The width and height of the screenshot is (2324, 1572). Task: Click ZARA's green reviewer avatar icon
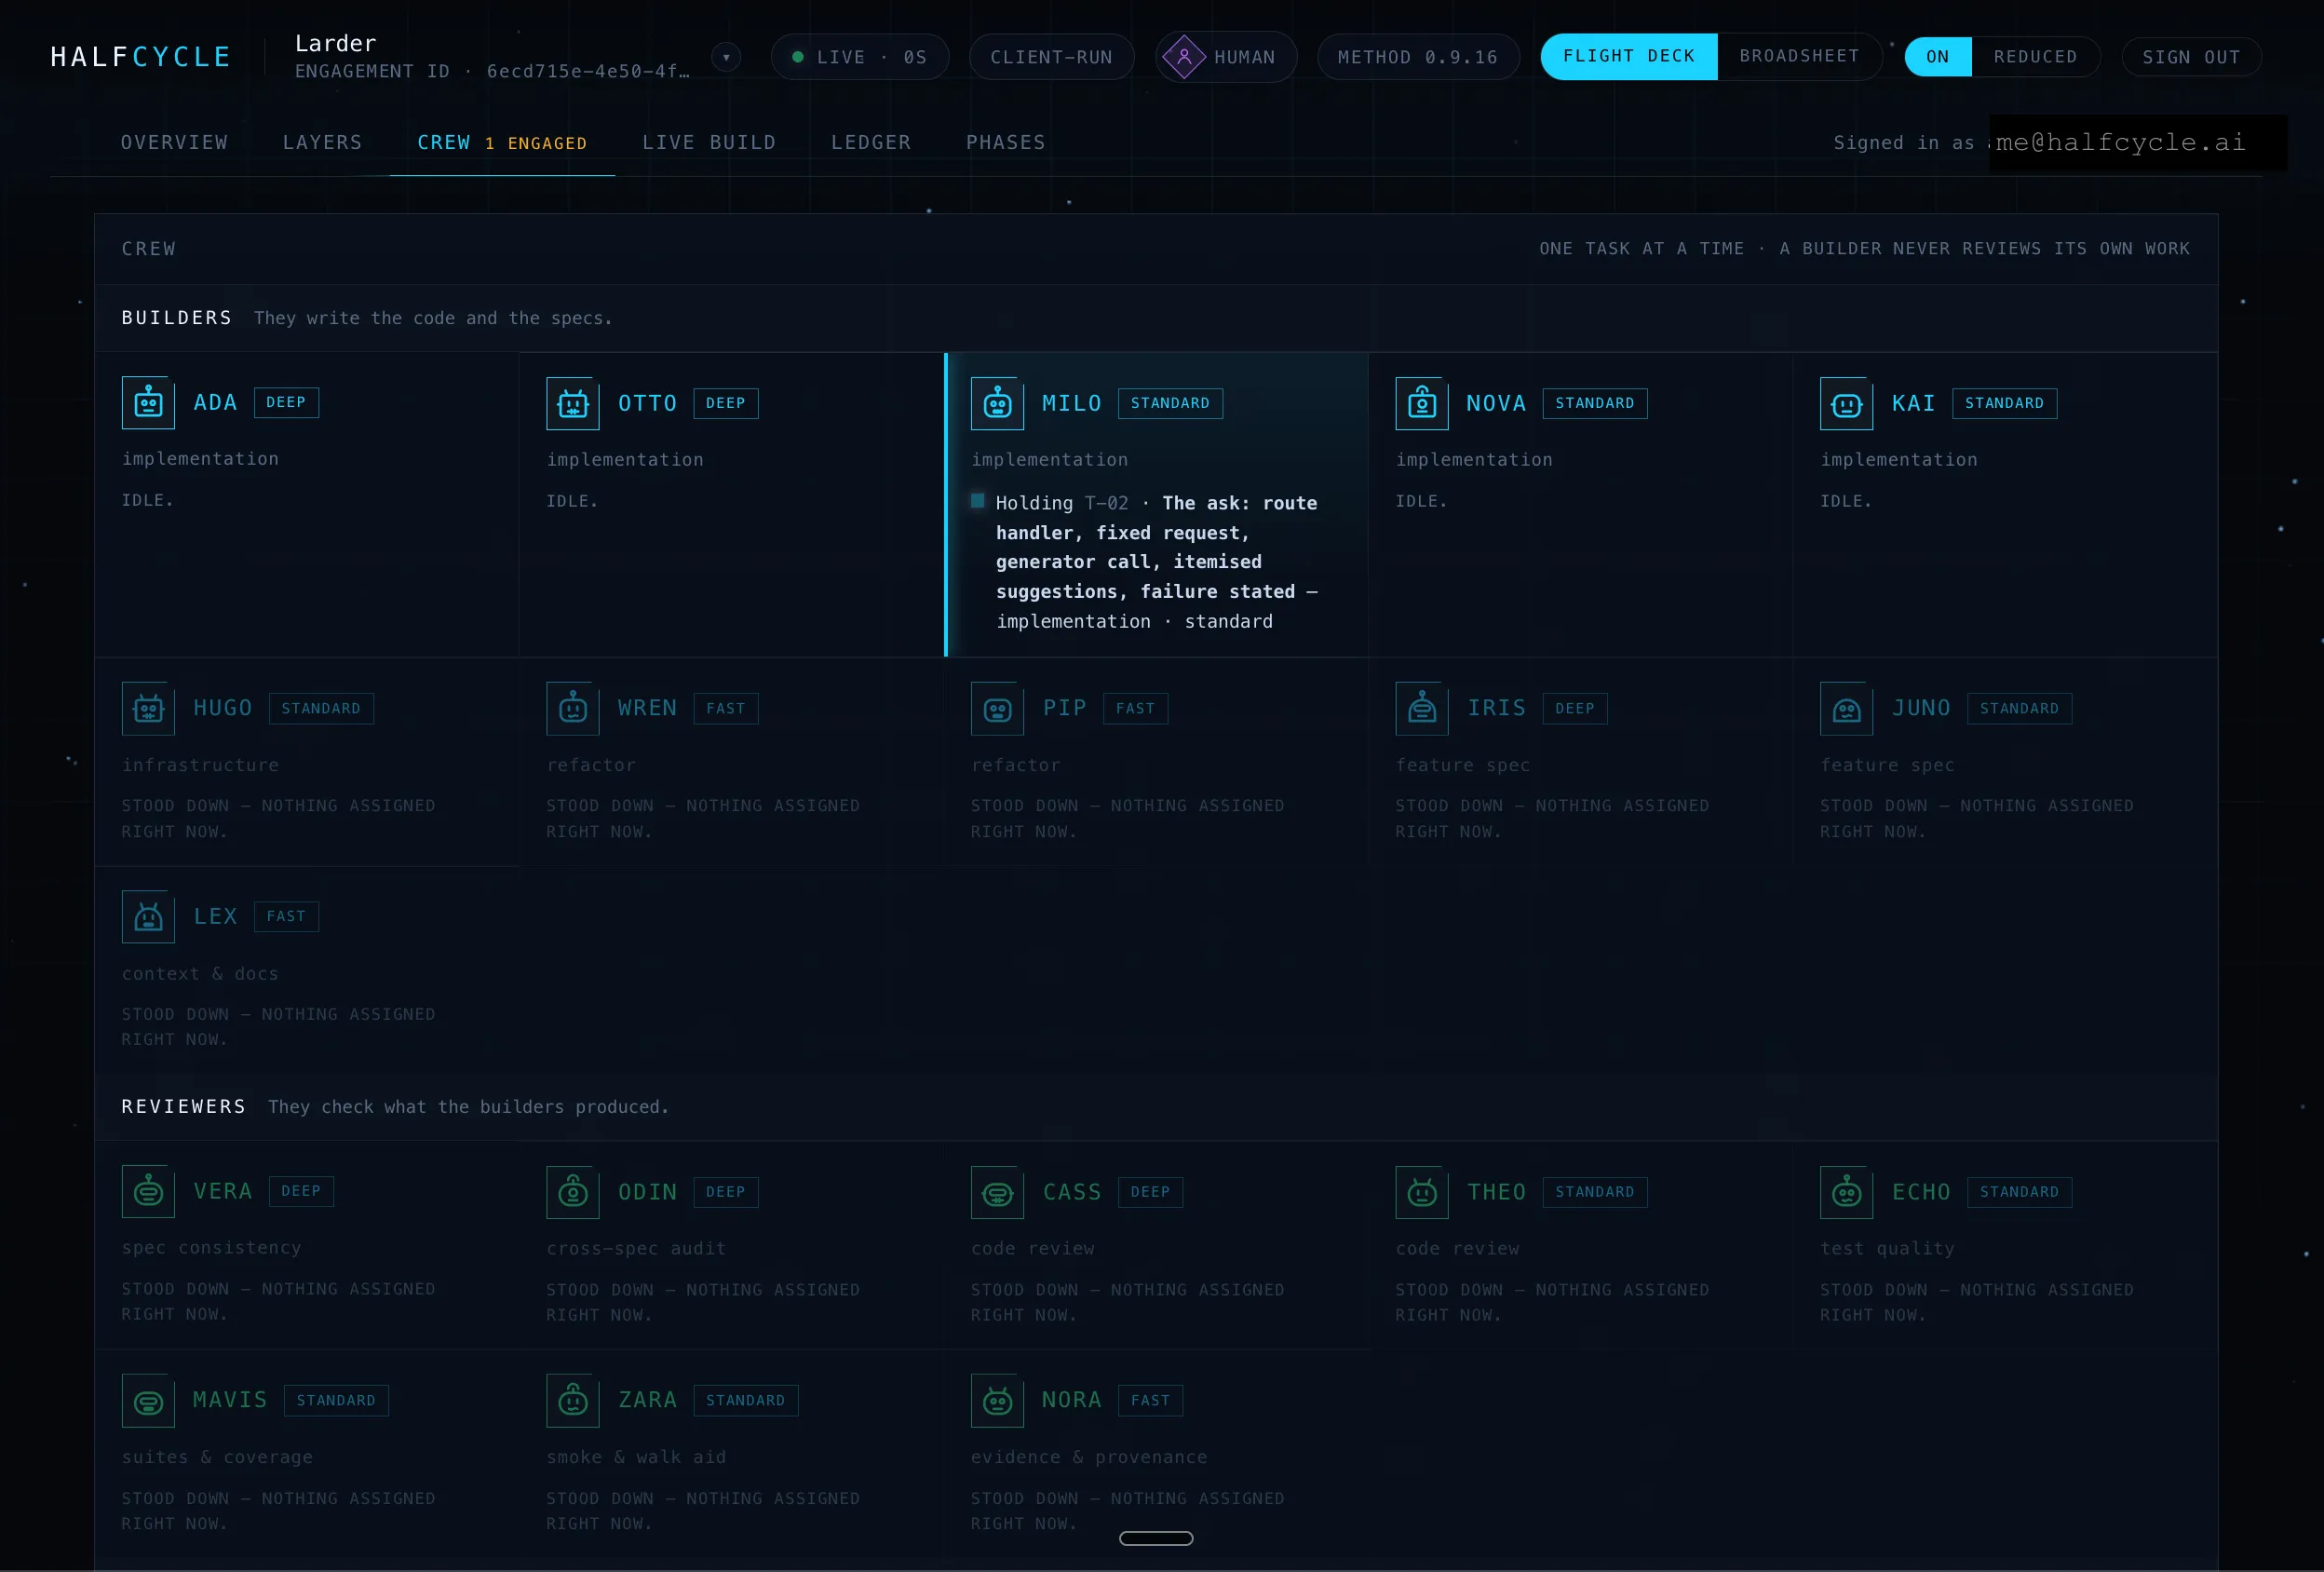573,1401
